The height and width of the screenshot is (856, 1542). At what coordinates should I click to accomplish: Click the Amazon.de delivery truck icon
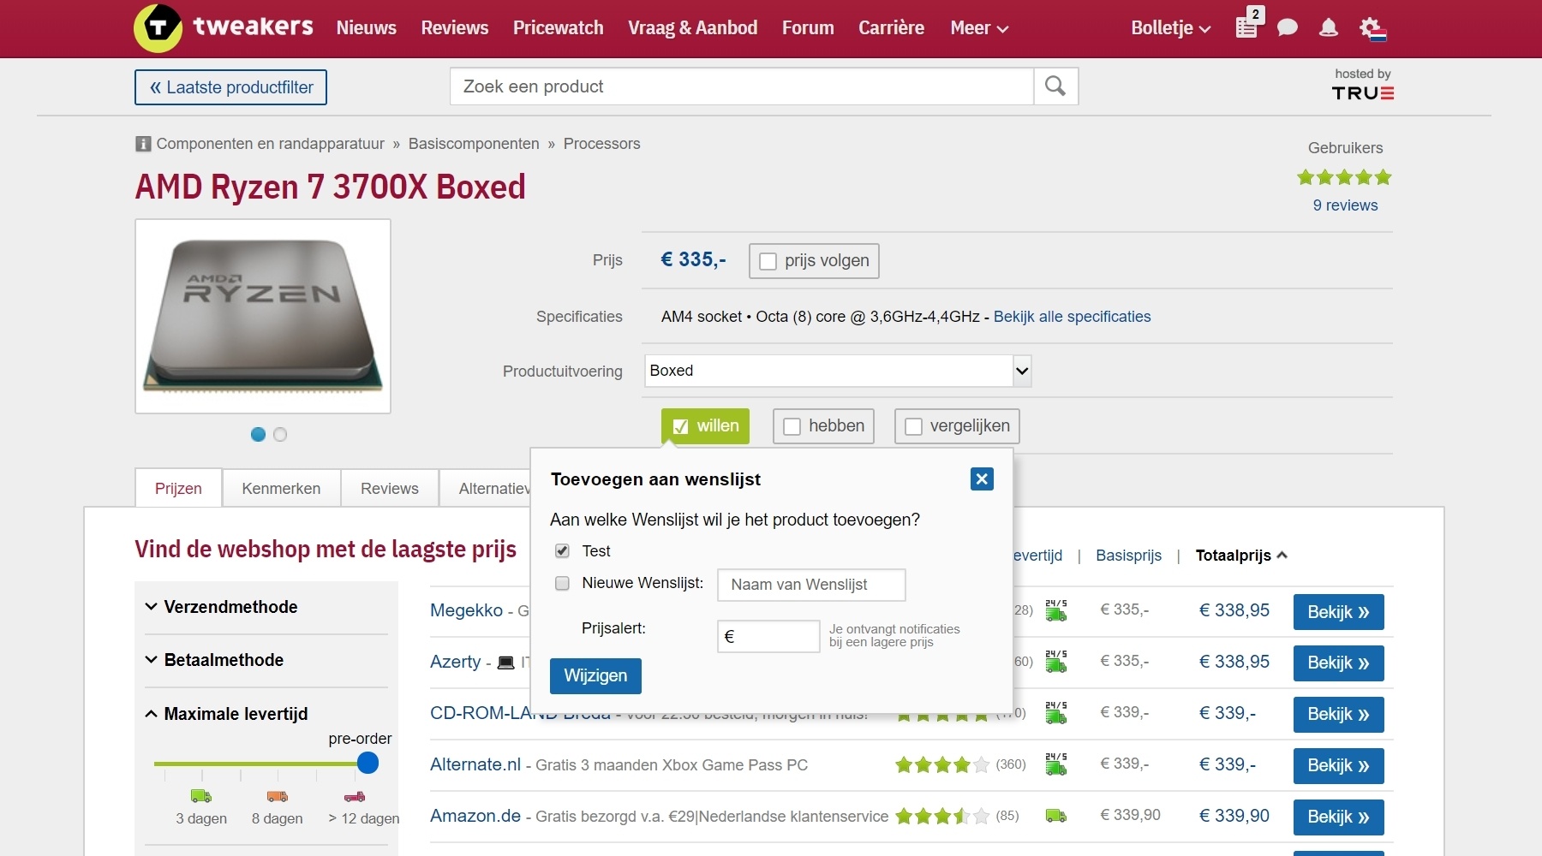1056,816
